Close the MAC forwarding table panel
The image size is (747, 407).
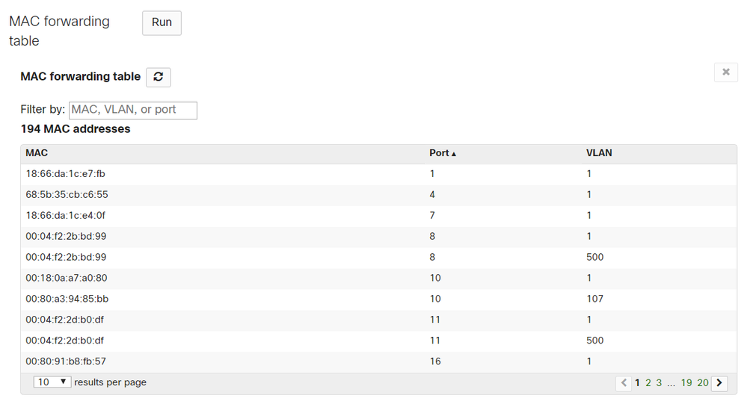tap(725, 72)
